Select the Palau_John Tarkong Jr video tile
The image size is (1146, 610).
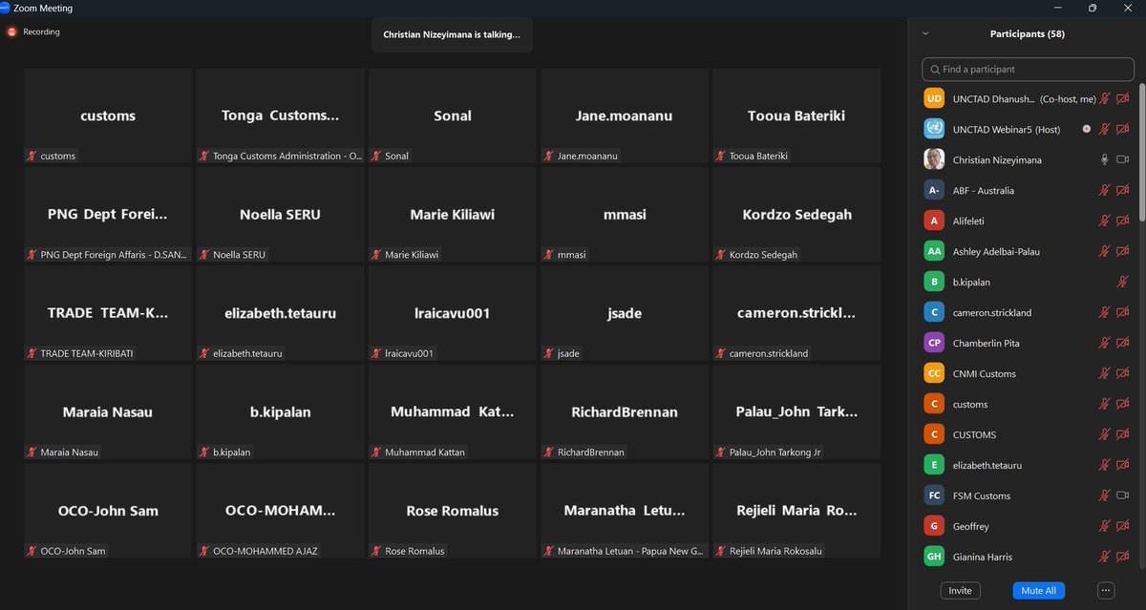coord(797,411)
